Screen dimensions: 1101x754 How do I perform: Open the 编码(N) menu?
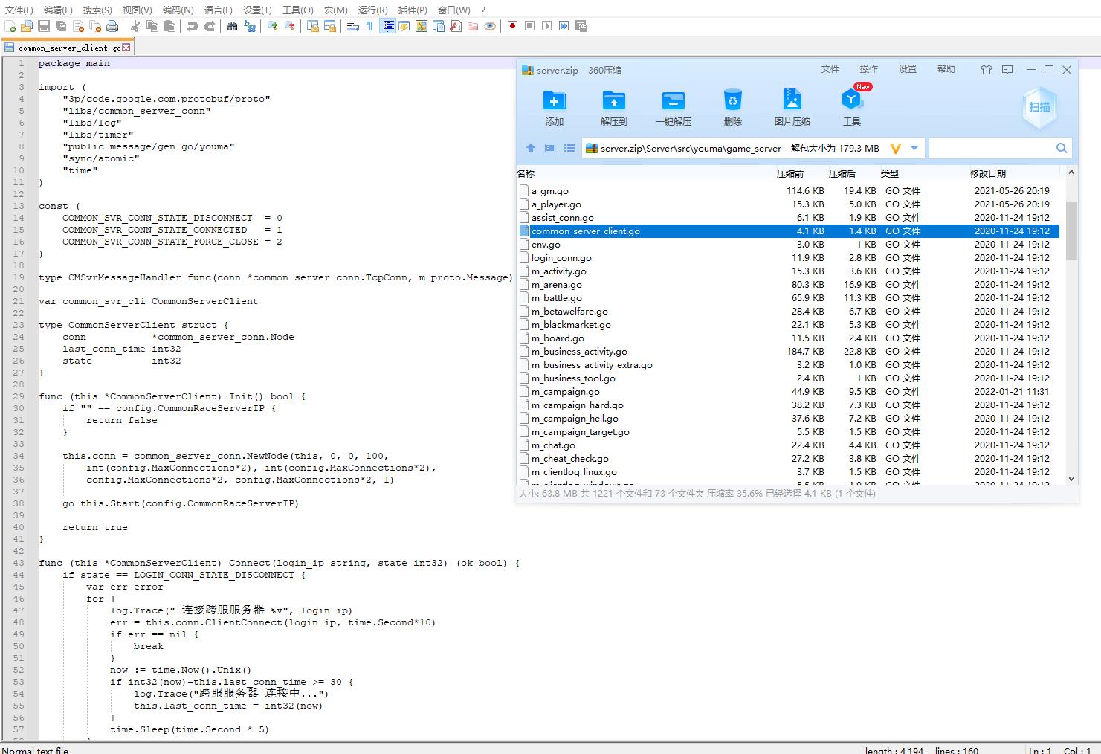pyautogui.click(x=178, y=10)
